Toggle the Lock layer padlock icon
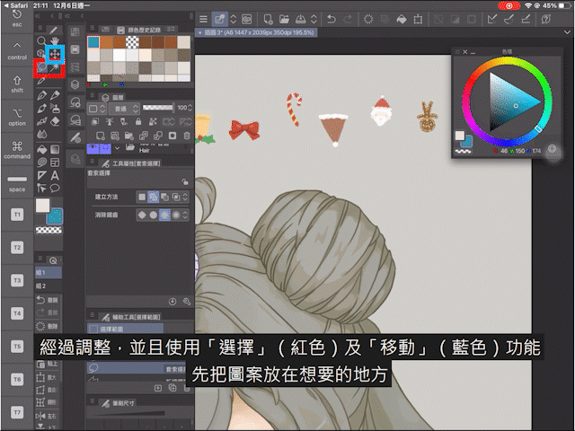Viewport: 575px width, 431px height. point(138,121)
